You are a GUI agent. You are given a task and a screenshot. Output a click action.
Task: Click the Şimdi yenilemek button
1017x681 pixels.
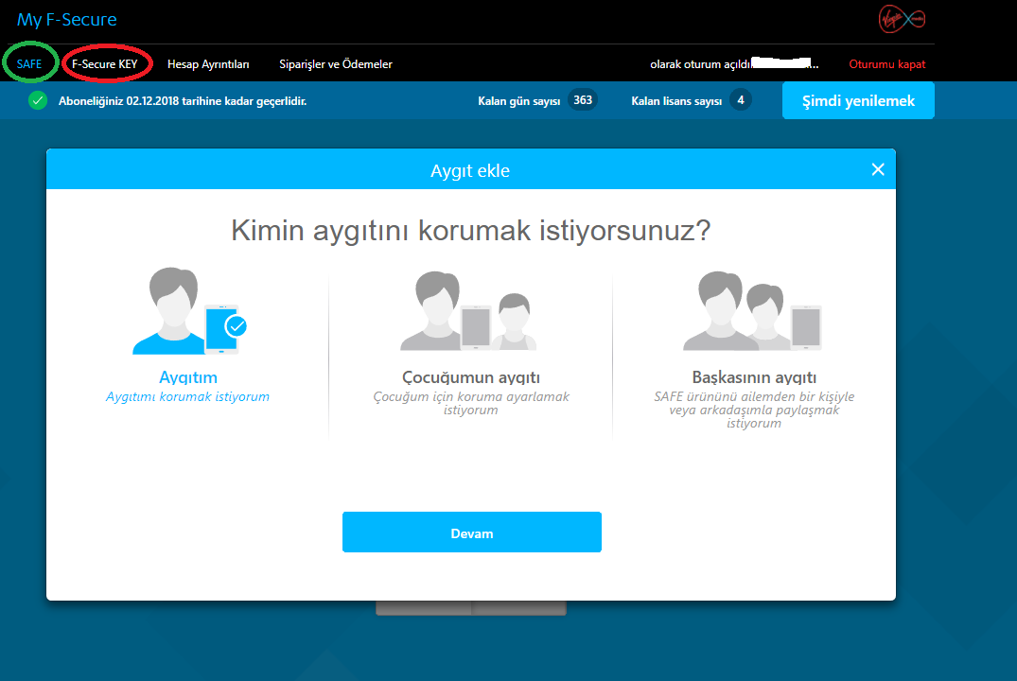858,100
